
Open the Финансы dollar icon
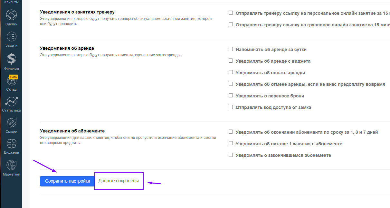click(x=12, y=59)
